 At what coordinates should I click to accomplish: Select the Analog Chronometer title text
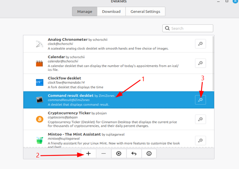[x=68, y=40]
